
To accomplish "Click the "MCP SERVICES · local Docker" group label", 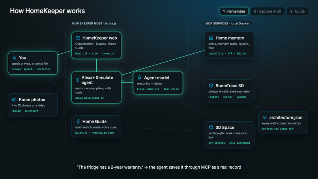I will coord(227,23).
